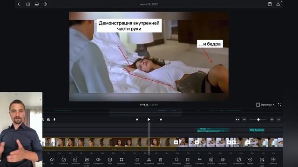Click the 0:48.15 timecode display
298x167 pixels.
pyautogui.click(x=144, y=105)
